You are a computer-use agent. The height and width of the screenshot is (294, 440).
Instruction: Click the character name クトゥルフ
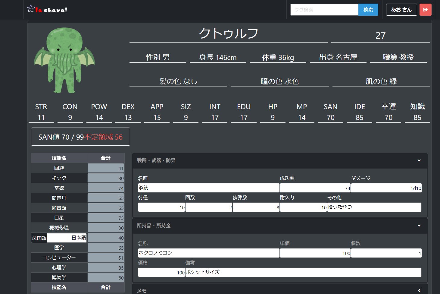(x=228, y=33)
